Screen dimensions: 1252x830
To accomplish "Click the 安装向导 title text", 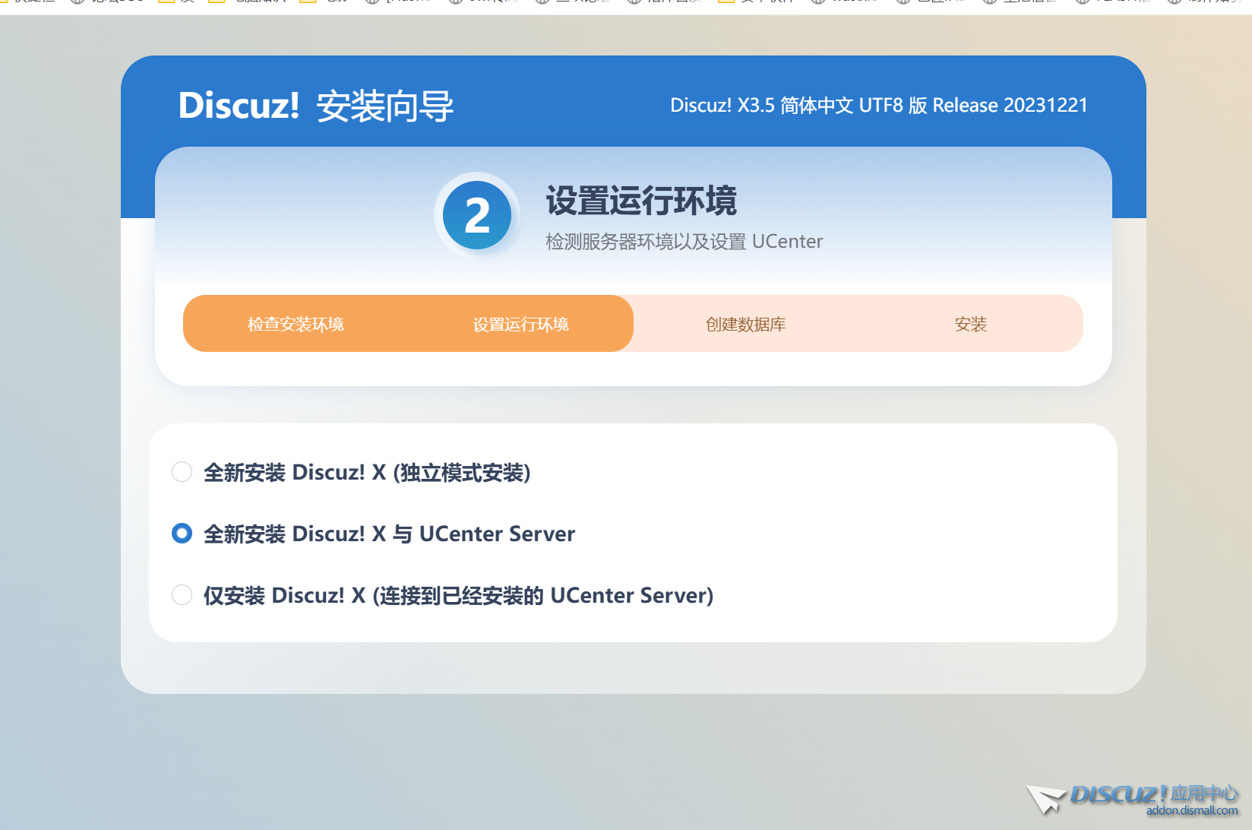I will [x=385, y=106].
